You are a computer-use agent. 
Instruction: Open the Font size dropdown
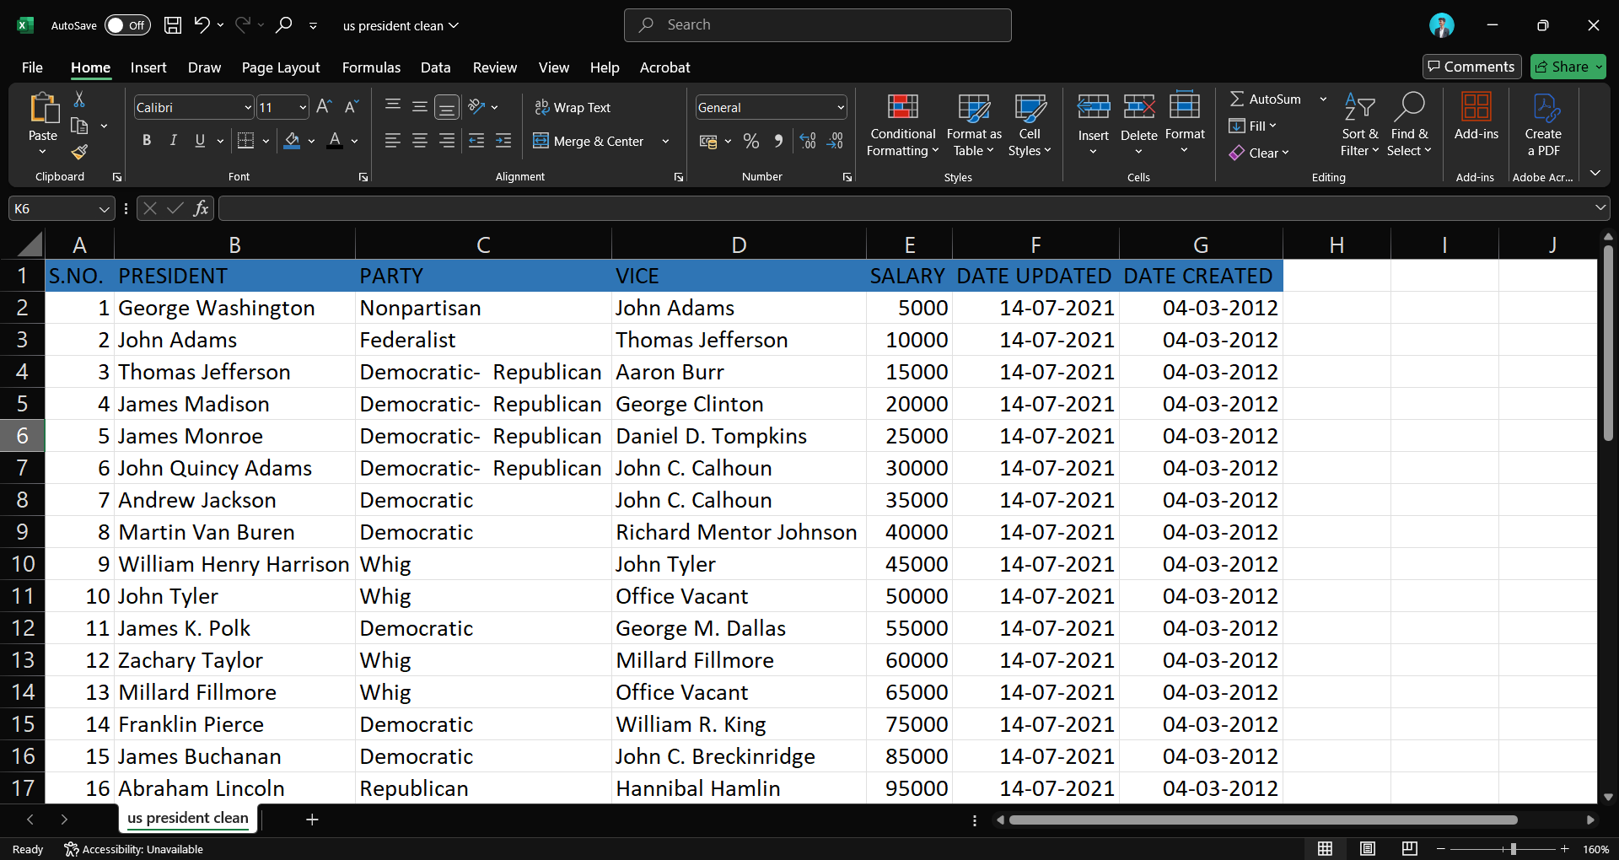303,107
